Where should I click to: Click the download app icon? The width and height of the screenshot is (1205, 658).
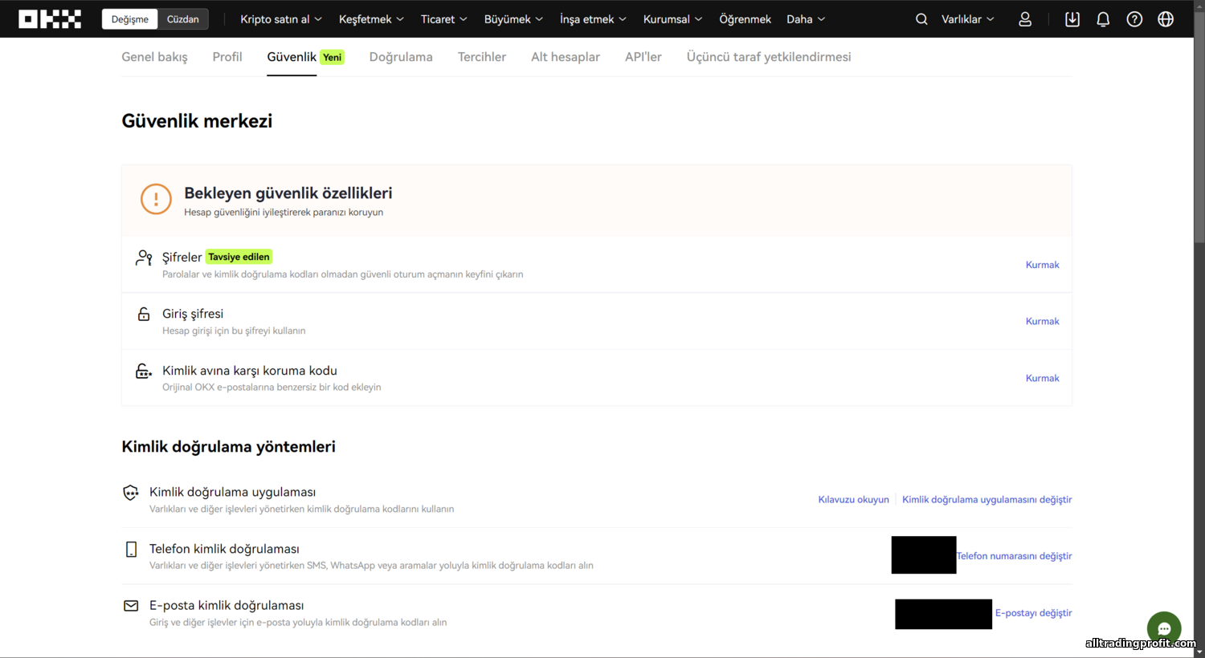1072,19
